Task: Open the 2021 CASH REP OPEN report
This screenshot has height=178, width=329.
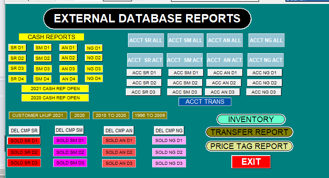Action: click(55, 88)
